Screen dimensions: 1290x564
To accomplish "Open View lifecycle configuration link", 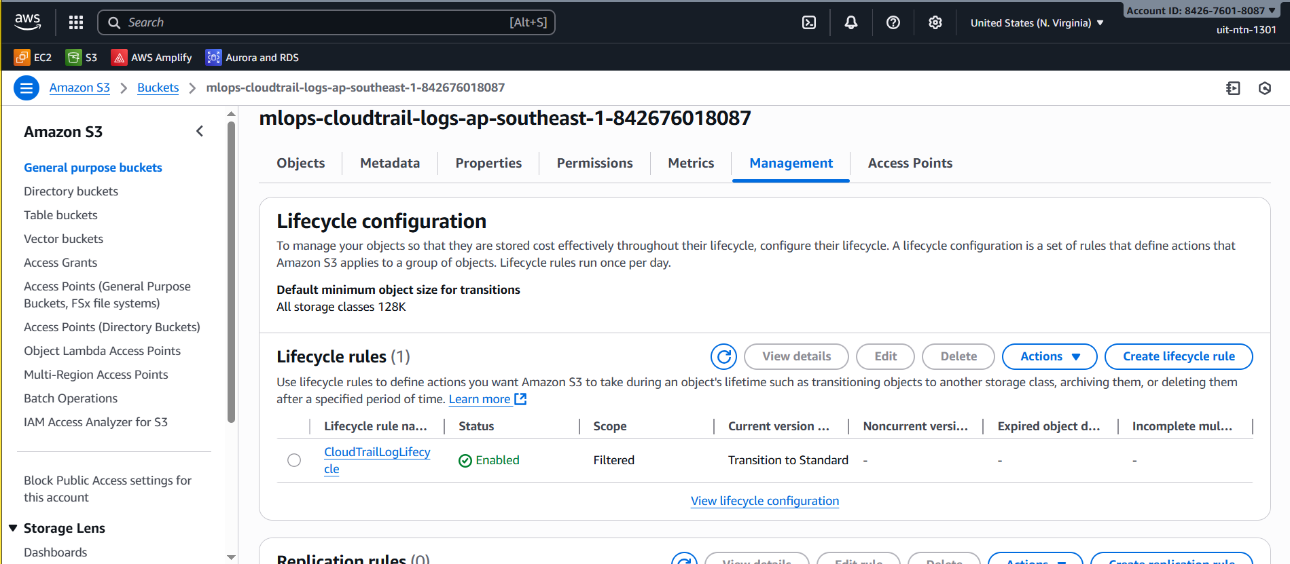I will (764, 501).
